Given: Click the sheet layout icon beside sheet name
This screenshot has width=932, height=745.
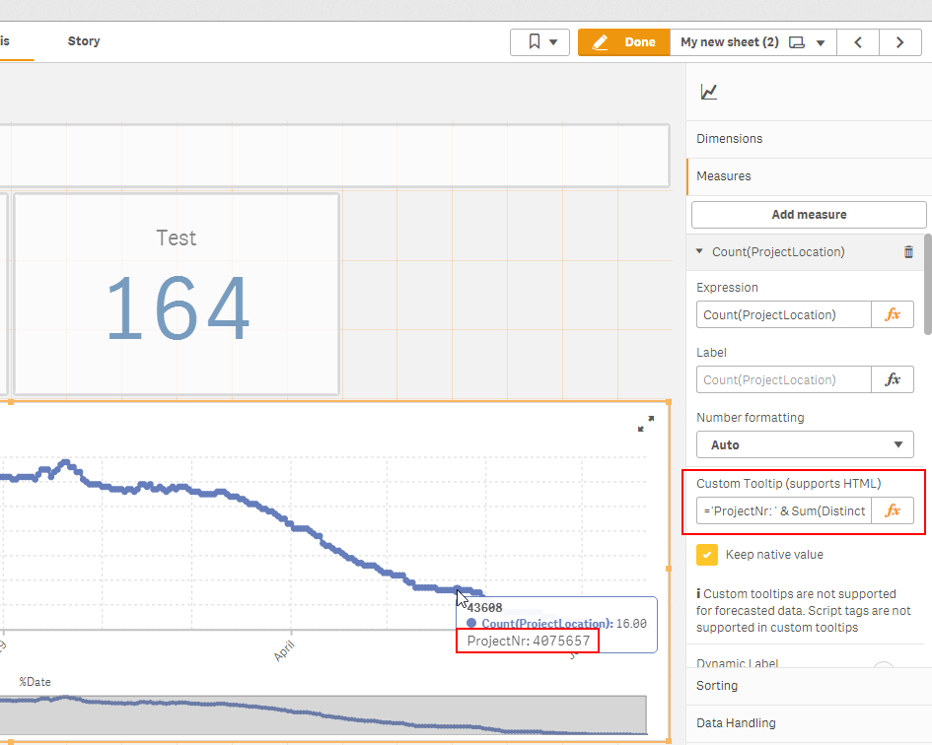Looking at the screenshot, I should pyautogui.click(x=797, y=42).
